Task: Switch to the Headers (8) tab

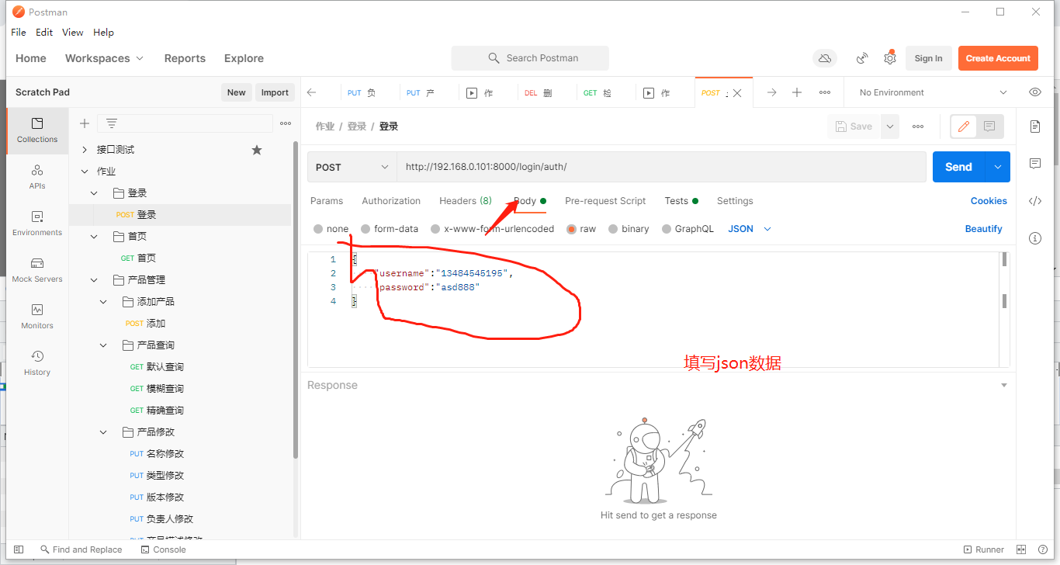Action: pyautogui.click(x=466, y=201)
